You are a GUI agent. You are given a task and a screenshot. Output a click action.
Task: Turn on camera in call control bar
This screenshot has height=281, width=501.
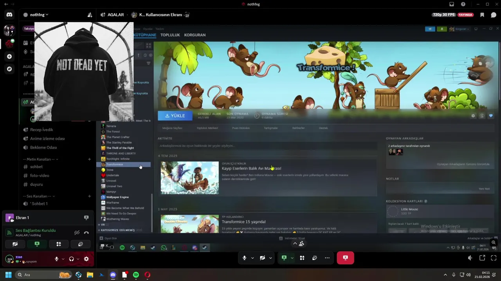(263, 258)
